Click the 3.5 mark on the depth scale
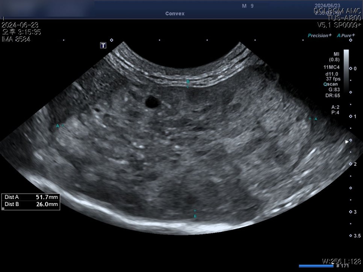This screenshot has height=272, width=363. (x=357, y=236)
